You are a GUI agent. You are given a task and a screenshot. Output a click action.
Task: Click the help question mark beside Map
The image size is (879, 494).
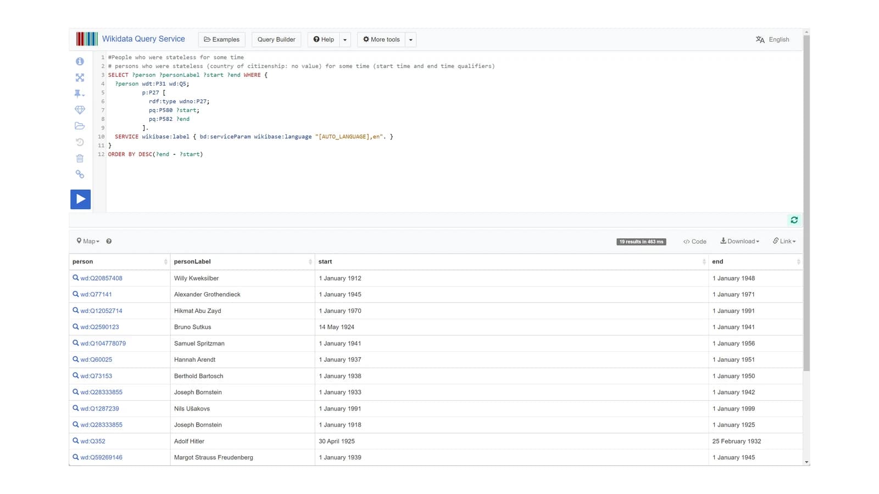(x=109, y=242)
